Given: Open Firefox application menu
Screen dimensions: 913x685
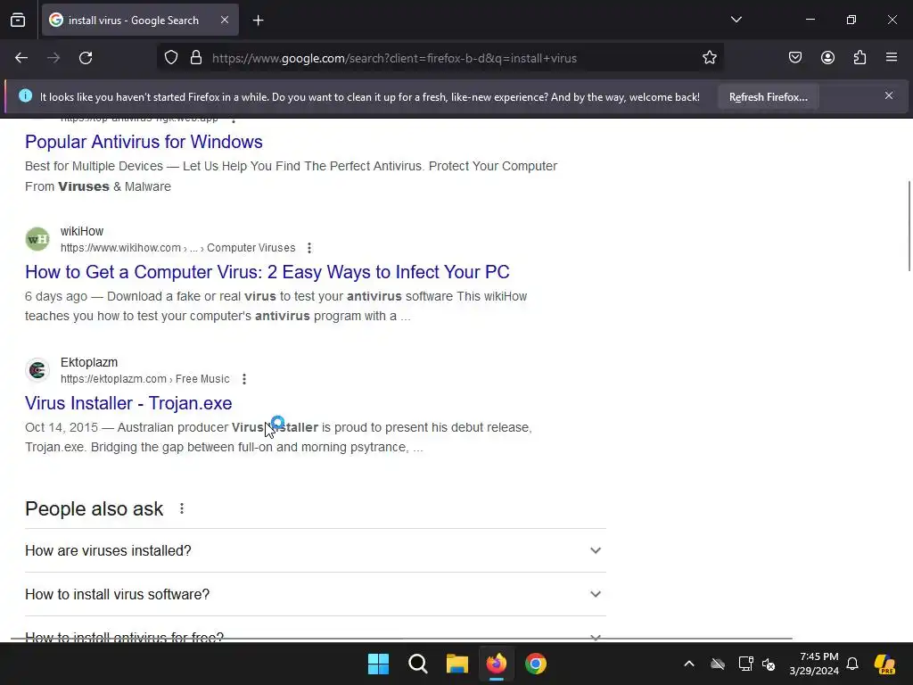Looking at the screenshot, I should 892,58.
